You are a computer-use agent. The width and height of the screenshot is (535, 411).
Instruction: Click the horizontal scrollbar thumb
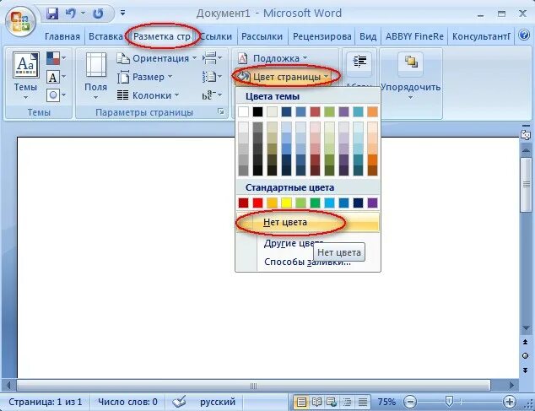(x=253, y=386)
